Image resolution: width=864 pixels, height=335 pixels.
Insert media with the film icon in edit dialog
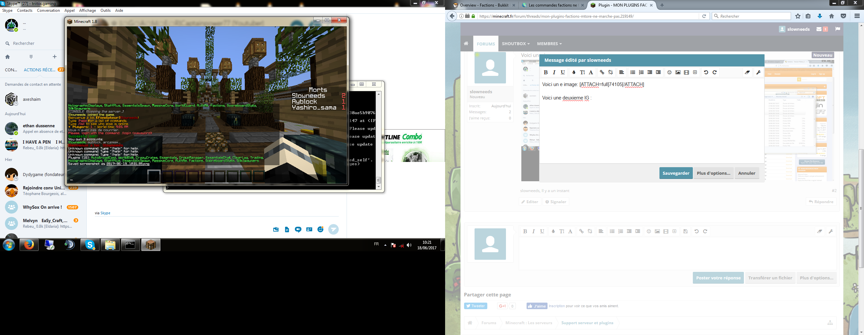(687, 72)
